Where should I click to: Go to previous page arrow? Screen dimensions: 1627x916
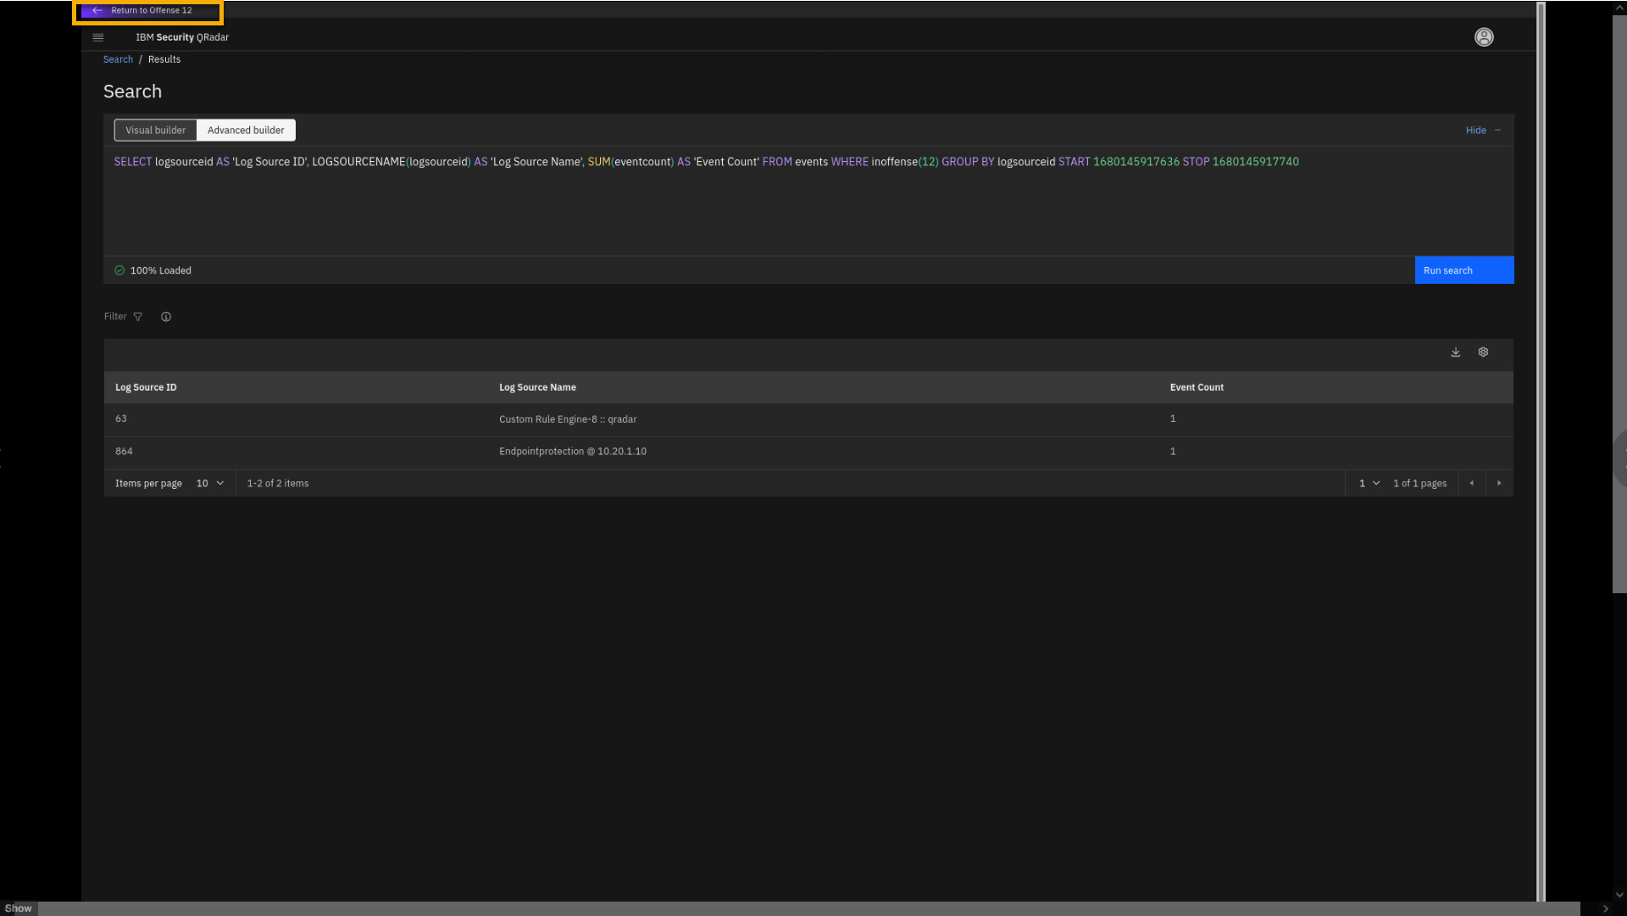[1472, 484]
